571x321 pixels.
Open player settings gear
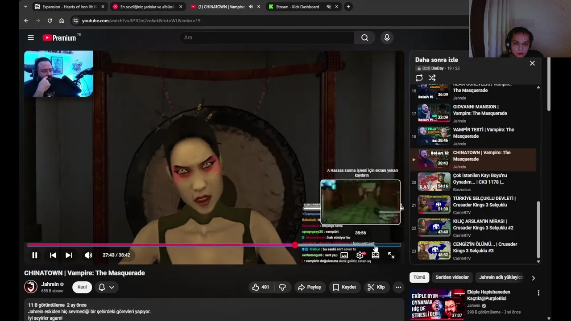tap(360, 255)
